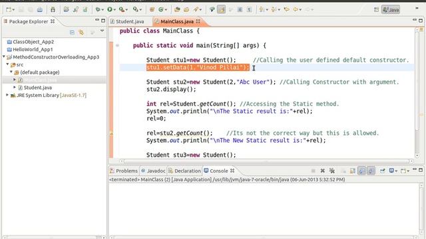This screenshot has height=239, width=426.
Task: Click the editor horizontal scrollbar
Action: (266, 161)
